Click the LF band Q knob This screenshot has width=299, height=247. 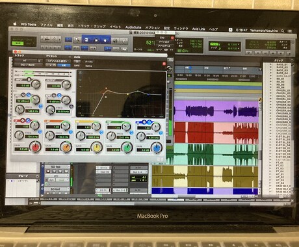(34, 125)
